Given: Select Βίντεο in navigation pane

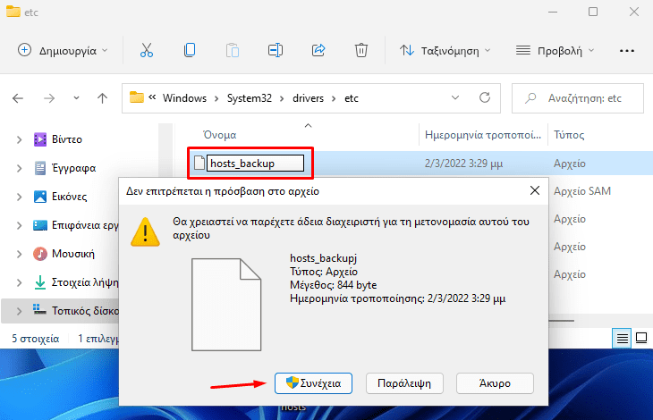Looking at the screenshot, I should click(66, 139).
